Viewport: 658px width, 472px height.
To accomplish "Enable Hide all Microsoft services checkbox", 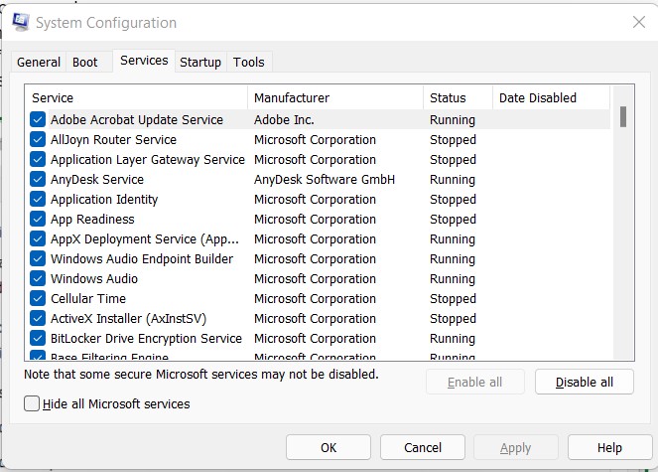I will click(33, 404).
